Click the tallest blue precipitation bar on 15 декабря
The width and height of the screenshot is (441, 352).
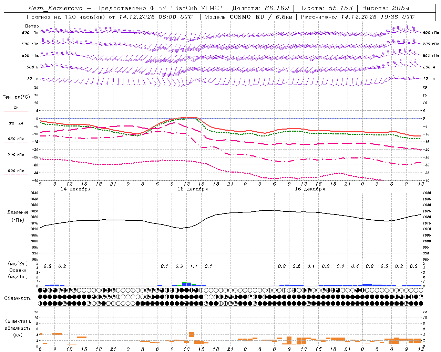point(184,284)
